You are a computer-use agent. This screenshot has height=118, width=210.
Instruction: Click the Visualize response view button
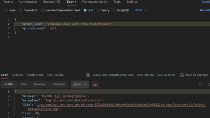tap(59, 84)
